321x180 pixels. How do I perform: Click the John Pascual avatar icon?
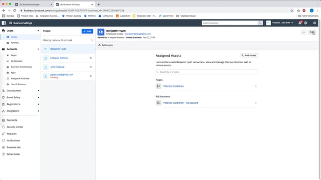pyautogui.click(x=46, y=67)
